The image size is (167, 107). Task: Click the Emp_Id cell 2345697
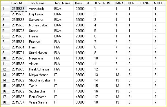click(18, 97)
